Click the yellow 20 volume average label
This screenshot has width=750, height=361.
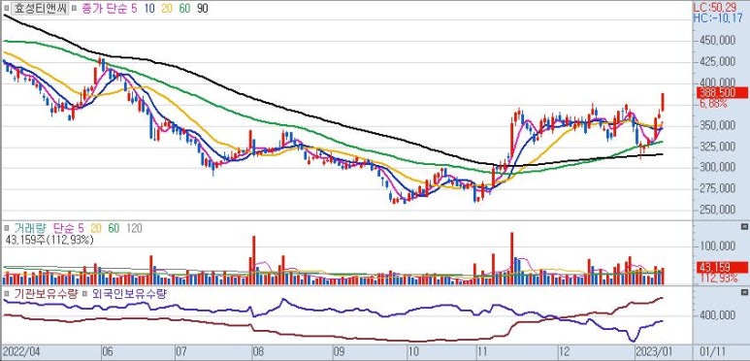pos(96,229)
